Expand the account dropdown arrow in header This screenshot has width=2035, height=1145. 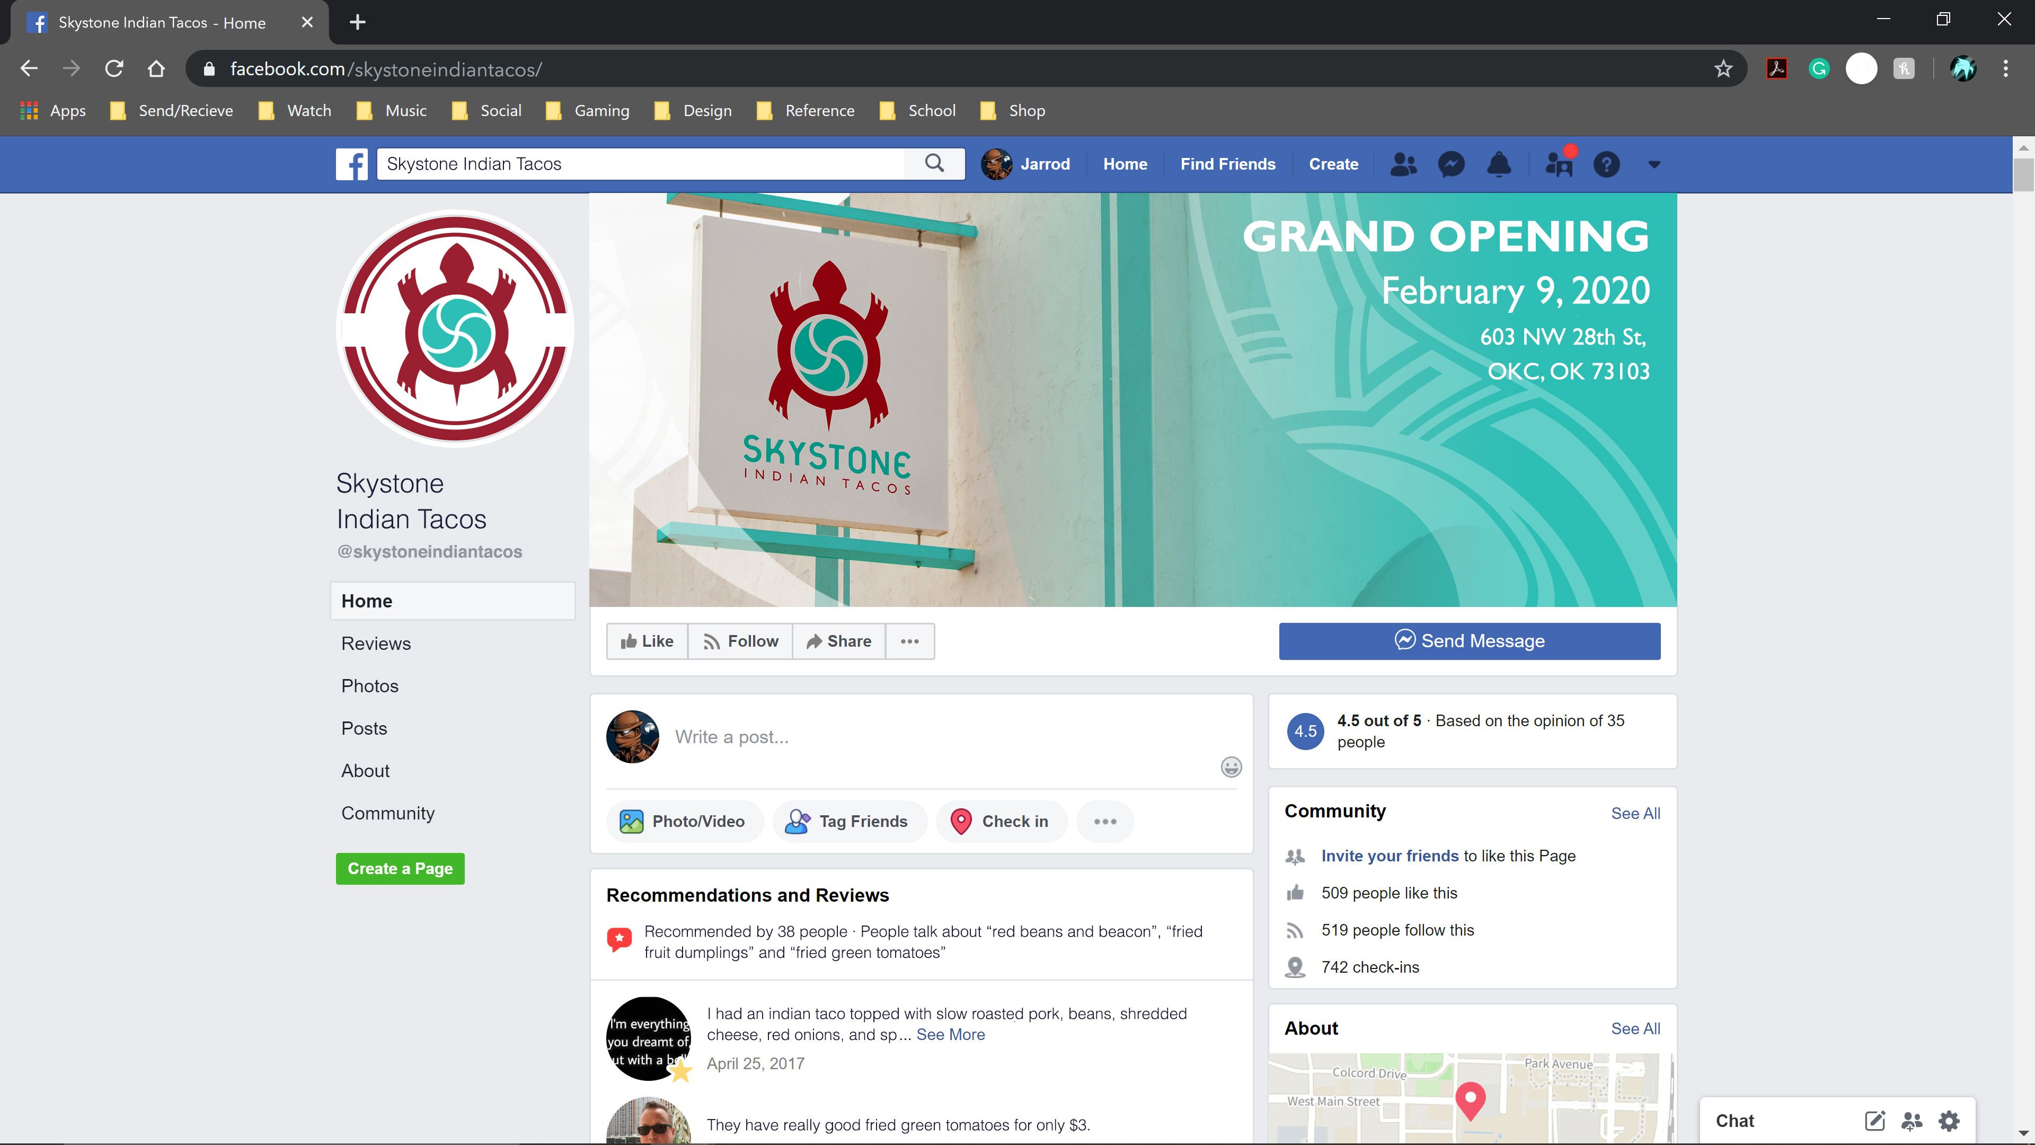click(1653, 164)
